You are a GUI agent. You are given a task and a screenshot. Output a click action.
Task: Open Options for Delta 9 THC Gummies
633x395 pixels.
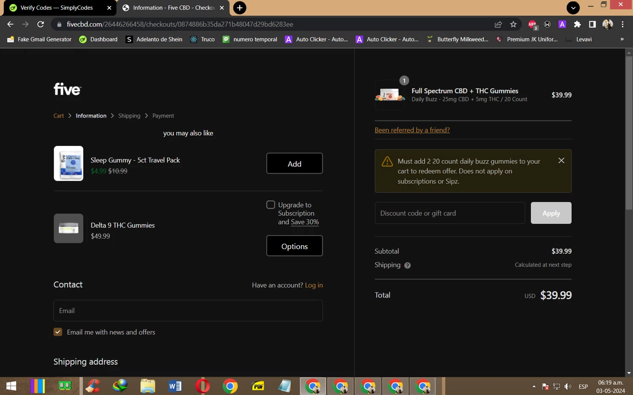click(x=295, y=246)
